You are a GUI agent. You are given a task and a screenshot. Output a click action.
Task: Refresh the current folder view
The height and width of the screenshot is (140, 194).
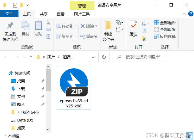(104, 57)
